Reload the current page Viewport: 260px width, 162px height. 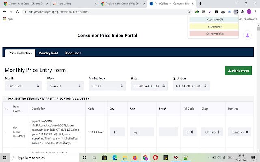point(17,12)
